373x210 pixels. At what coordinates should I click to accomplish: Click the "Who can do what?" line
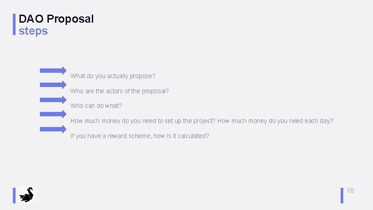96,106
